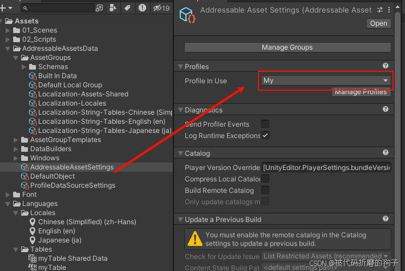Select the Chinese (Simplified) (zh-Hans) locale icon
The height and width of the screenshot is (271, 405).
[33, 222]
